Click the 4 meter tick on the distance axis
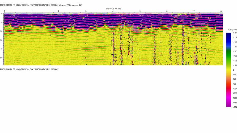The image size is (237, 133). pyautogui.click(x=113, y=11)
